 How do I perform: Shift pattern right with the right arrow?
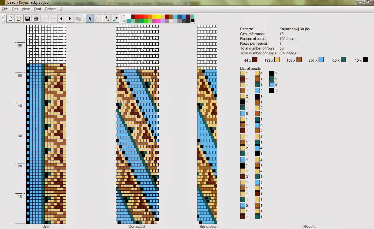click(70, 19)
